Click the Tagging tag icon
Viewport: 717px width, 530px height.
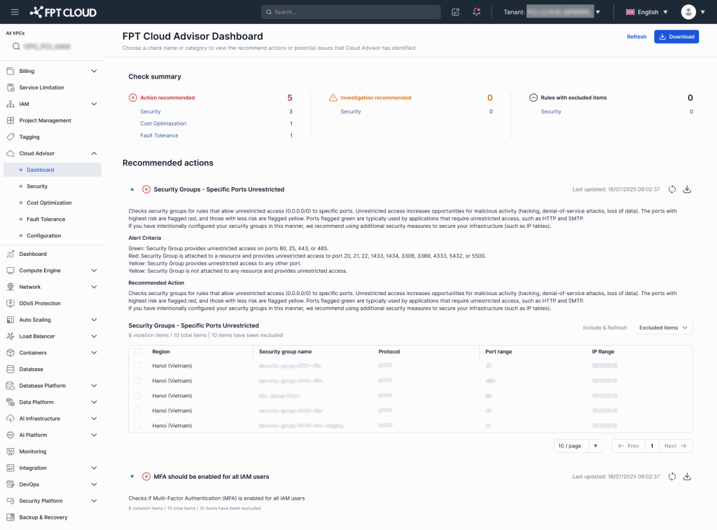click(x=11, y=137)
